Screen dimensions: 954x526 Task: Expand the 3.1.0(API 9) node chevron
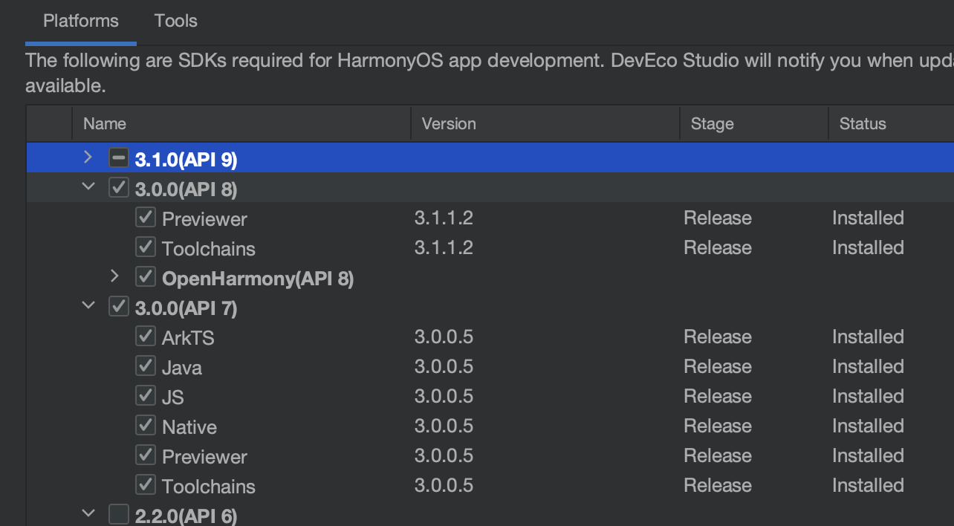(x=88, y=158)
